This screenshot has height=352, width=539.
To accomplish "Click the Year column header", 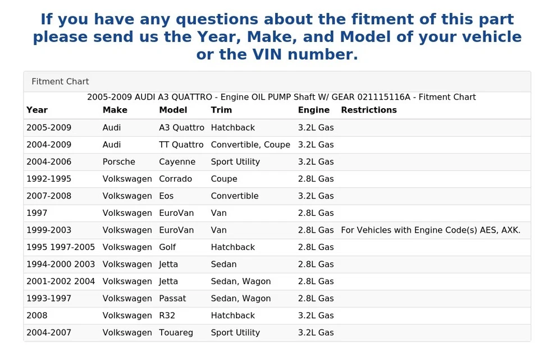I will pos(37,110).
